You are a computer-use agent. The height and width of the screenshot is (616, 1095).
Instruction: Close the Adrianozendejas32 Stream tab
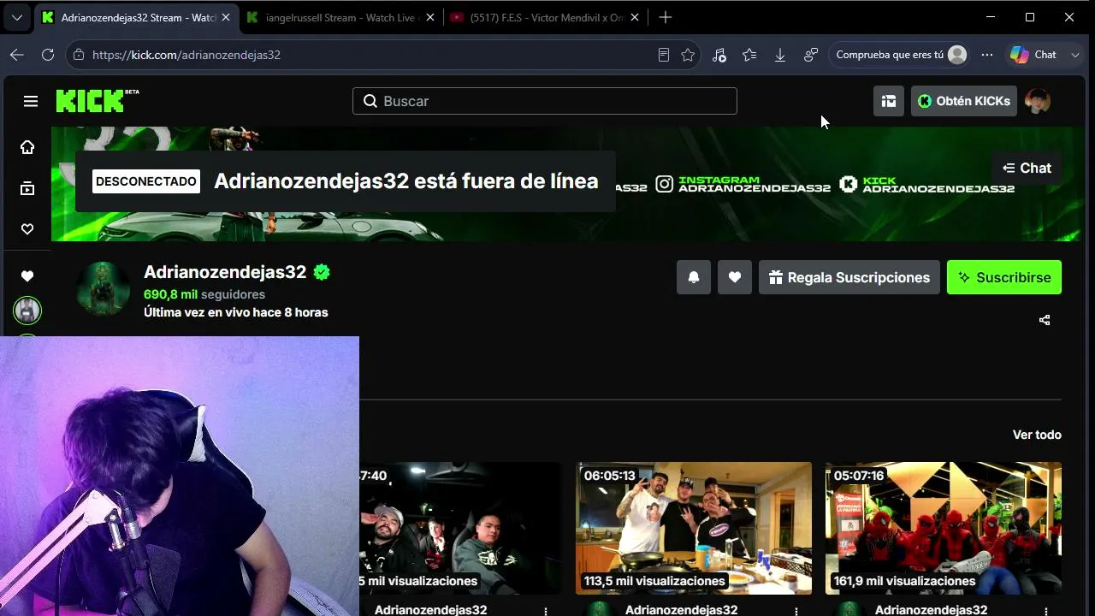226,17
